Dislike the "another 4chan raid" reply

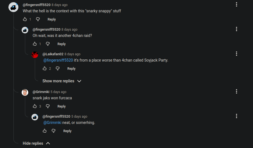(48, 44)
